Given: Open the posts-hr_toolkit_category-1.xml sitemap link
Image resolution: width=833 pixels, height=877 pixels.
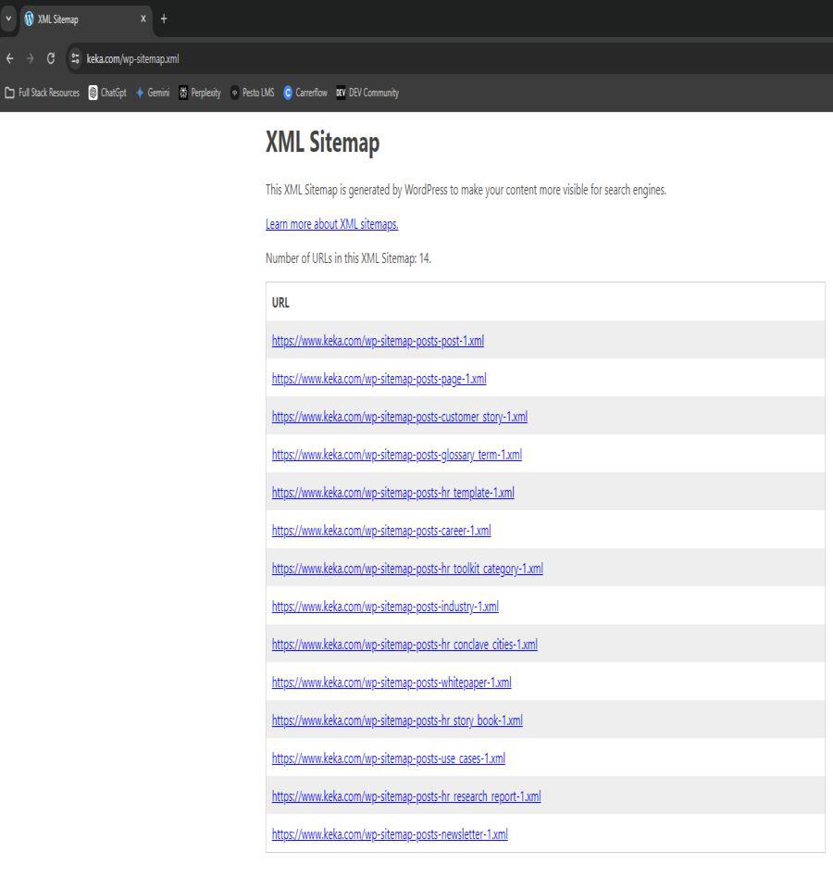Looking at the screenshot, I should click(407, 569).
